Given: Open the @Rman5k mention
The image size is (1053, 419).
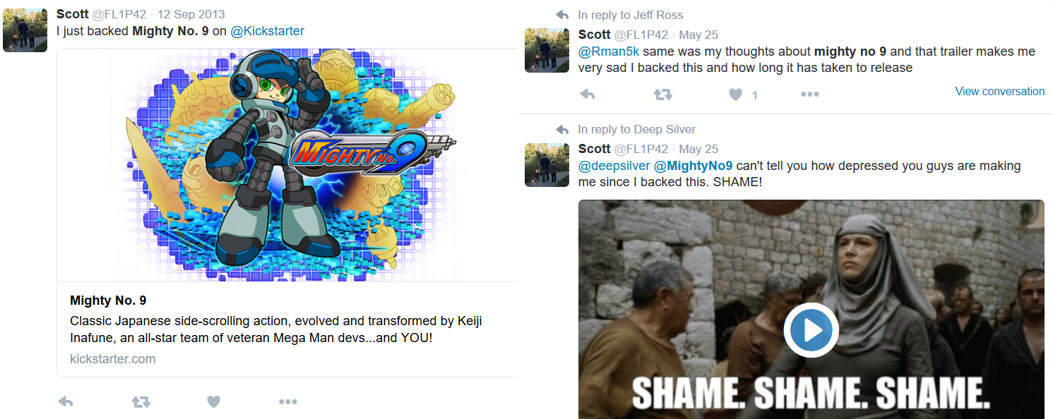Looking at the screenshot, I should pos(609,51).
